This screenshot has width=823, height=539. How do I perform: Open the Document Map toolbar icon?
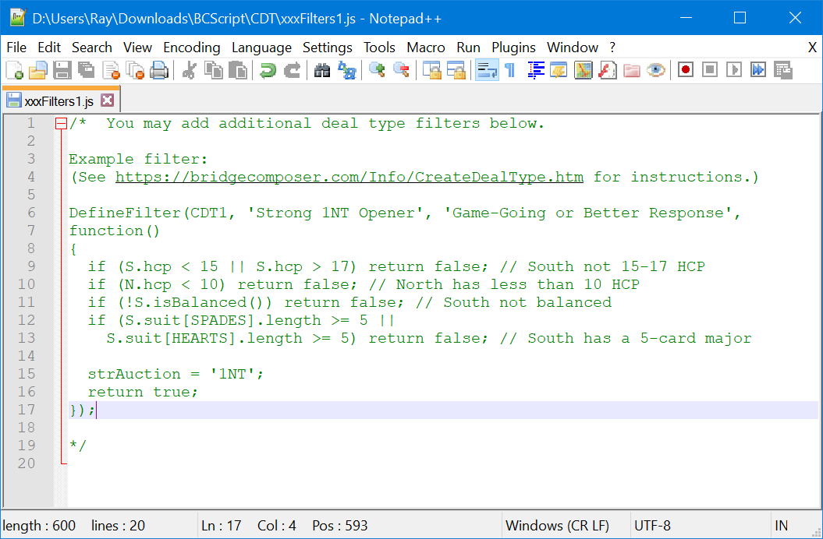point(584,70)
